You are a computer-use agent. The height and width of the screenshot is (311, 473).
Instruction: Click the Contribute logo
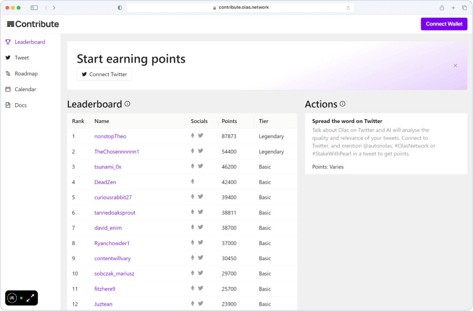click(x=33, y=24)
